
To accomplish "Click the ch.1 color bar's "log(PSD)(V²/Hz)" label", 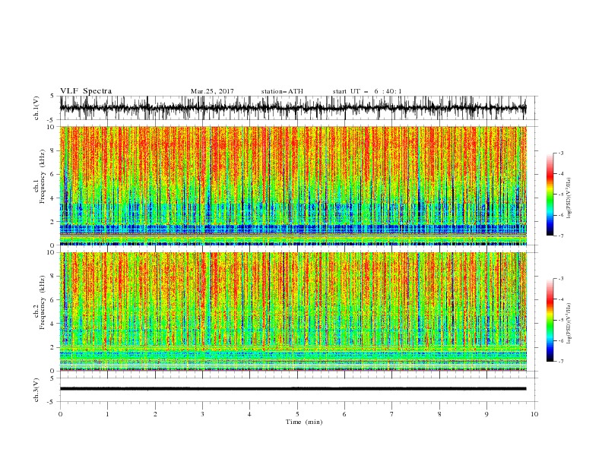I will click(x=569, y=198).
